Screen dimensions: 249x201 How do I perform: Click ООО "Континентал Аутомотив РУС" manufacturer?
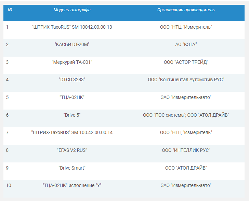click(186, 80)
